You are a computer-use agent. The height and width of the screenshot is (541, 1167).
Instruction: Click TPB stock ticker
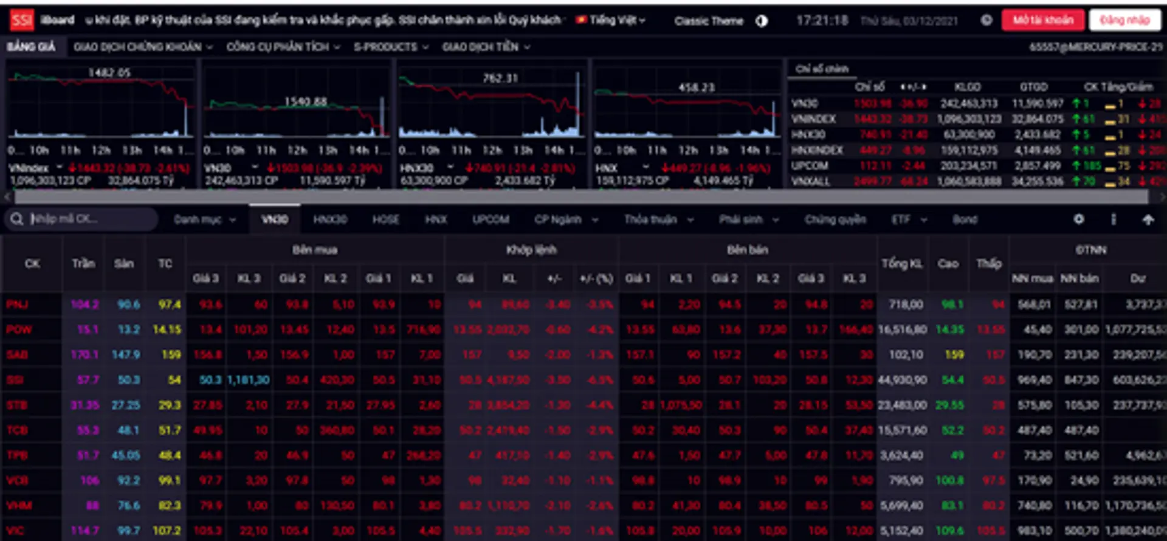click(x=17, y=455)
